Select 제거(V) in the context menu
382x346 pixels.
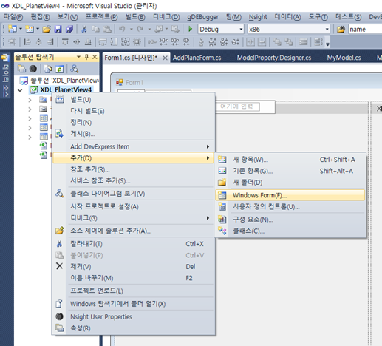[x=133, y=266]
